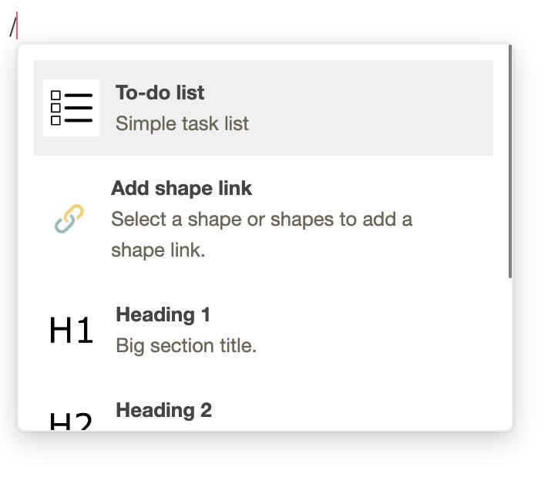Click the 'Add shape link' bold title

click(181, 188)
